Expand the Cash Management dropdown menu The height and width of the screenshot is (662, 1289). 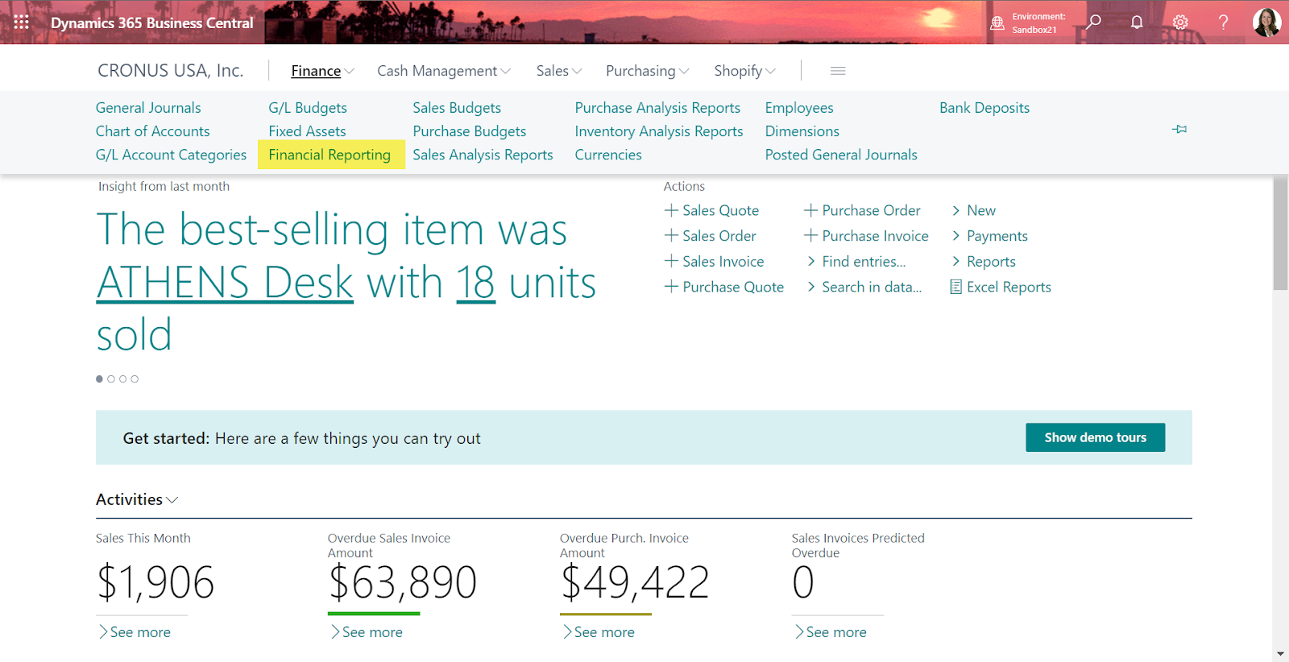444,71
